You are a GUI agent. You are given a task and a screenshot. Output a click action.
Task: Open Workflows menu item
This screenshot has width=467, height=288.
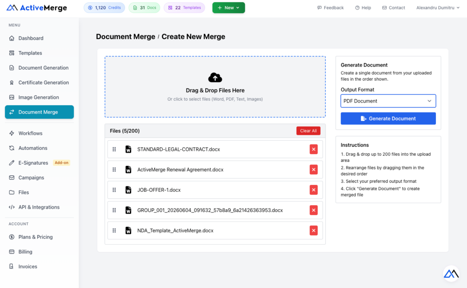pyautogui.click(x=39, y=133)
